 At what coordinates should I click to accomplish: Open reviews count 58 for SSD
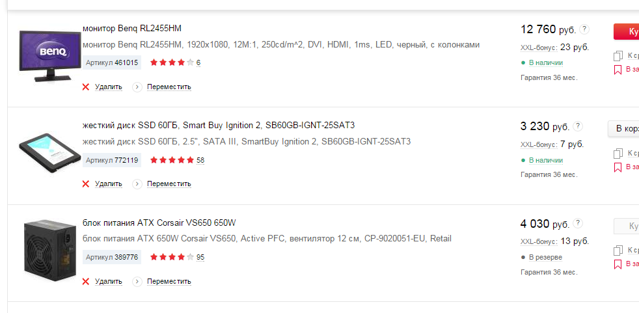point(200,160)
